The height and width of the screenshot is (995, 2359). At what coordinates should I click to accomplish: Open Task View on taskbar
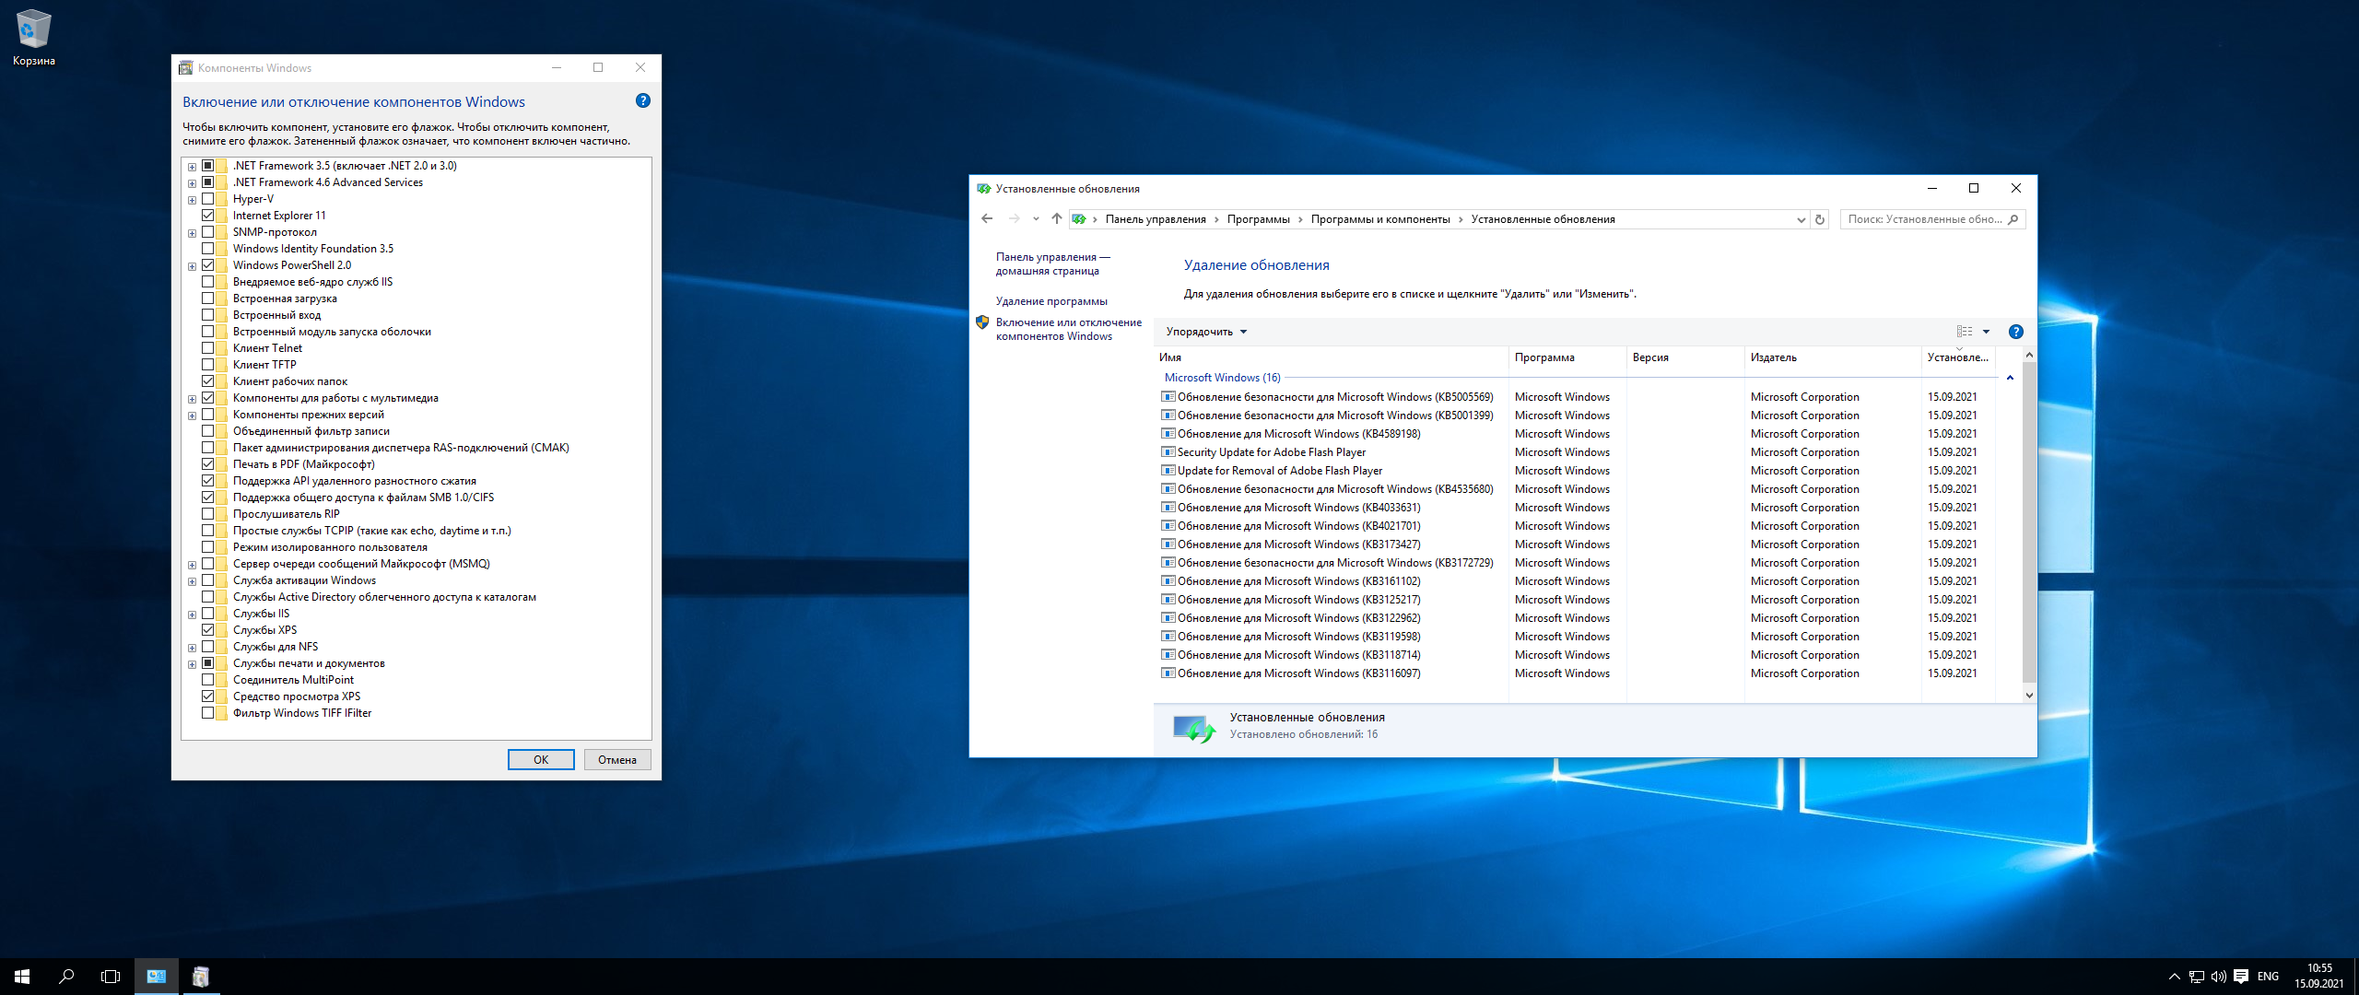click(111, 977)
